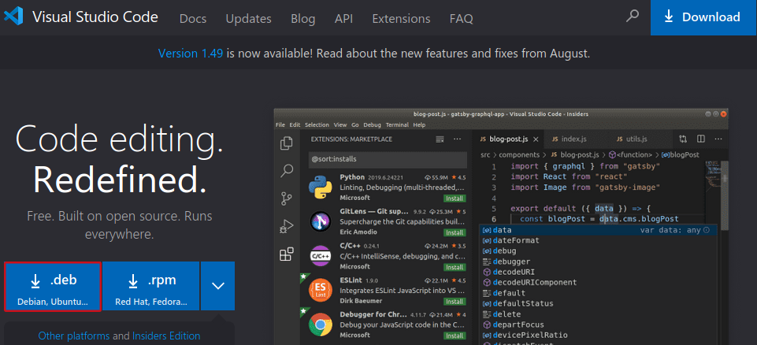The image size is (757, 345).
Task: Click the variable icon beside dateFormat
Action: (x=487, y=240)
